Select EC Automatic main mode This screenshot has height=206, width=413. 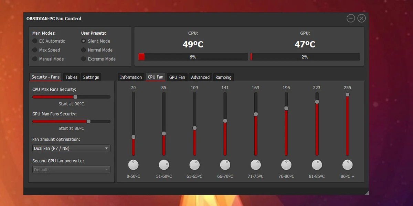click(x=49, y=41)
